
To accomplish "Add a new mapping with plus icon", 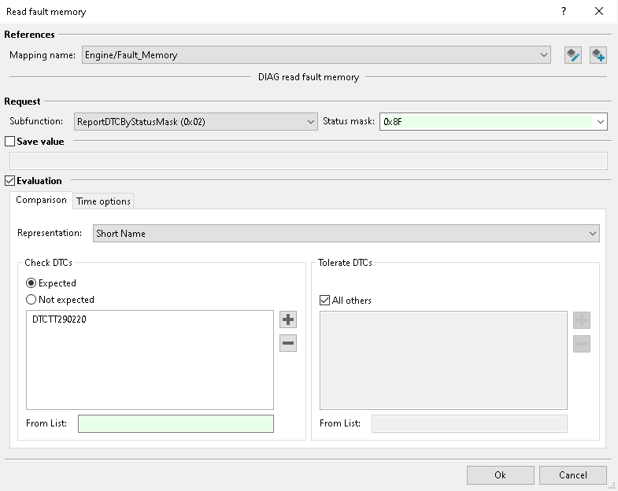I will [x=598, y=55].
